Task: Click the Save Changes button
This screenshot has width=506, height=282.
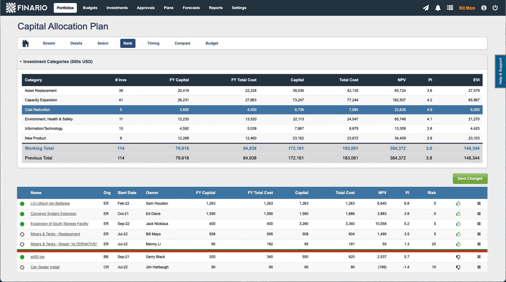Action: click(x=470, y=179)
